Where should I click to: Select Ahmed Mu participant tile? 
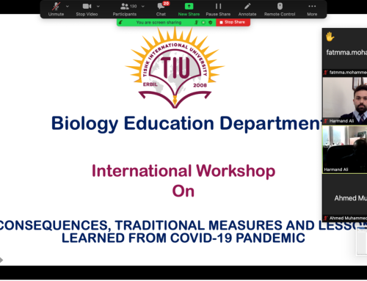pos(345,197)
